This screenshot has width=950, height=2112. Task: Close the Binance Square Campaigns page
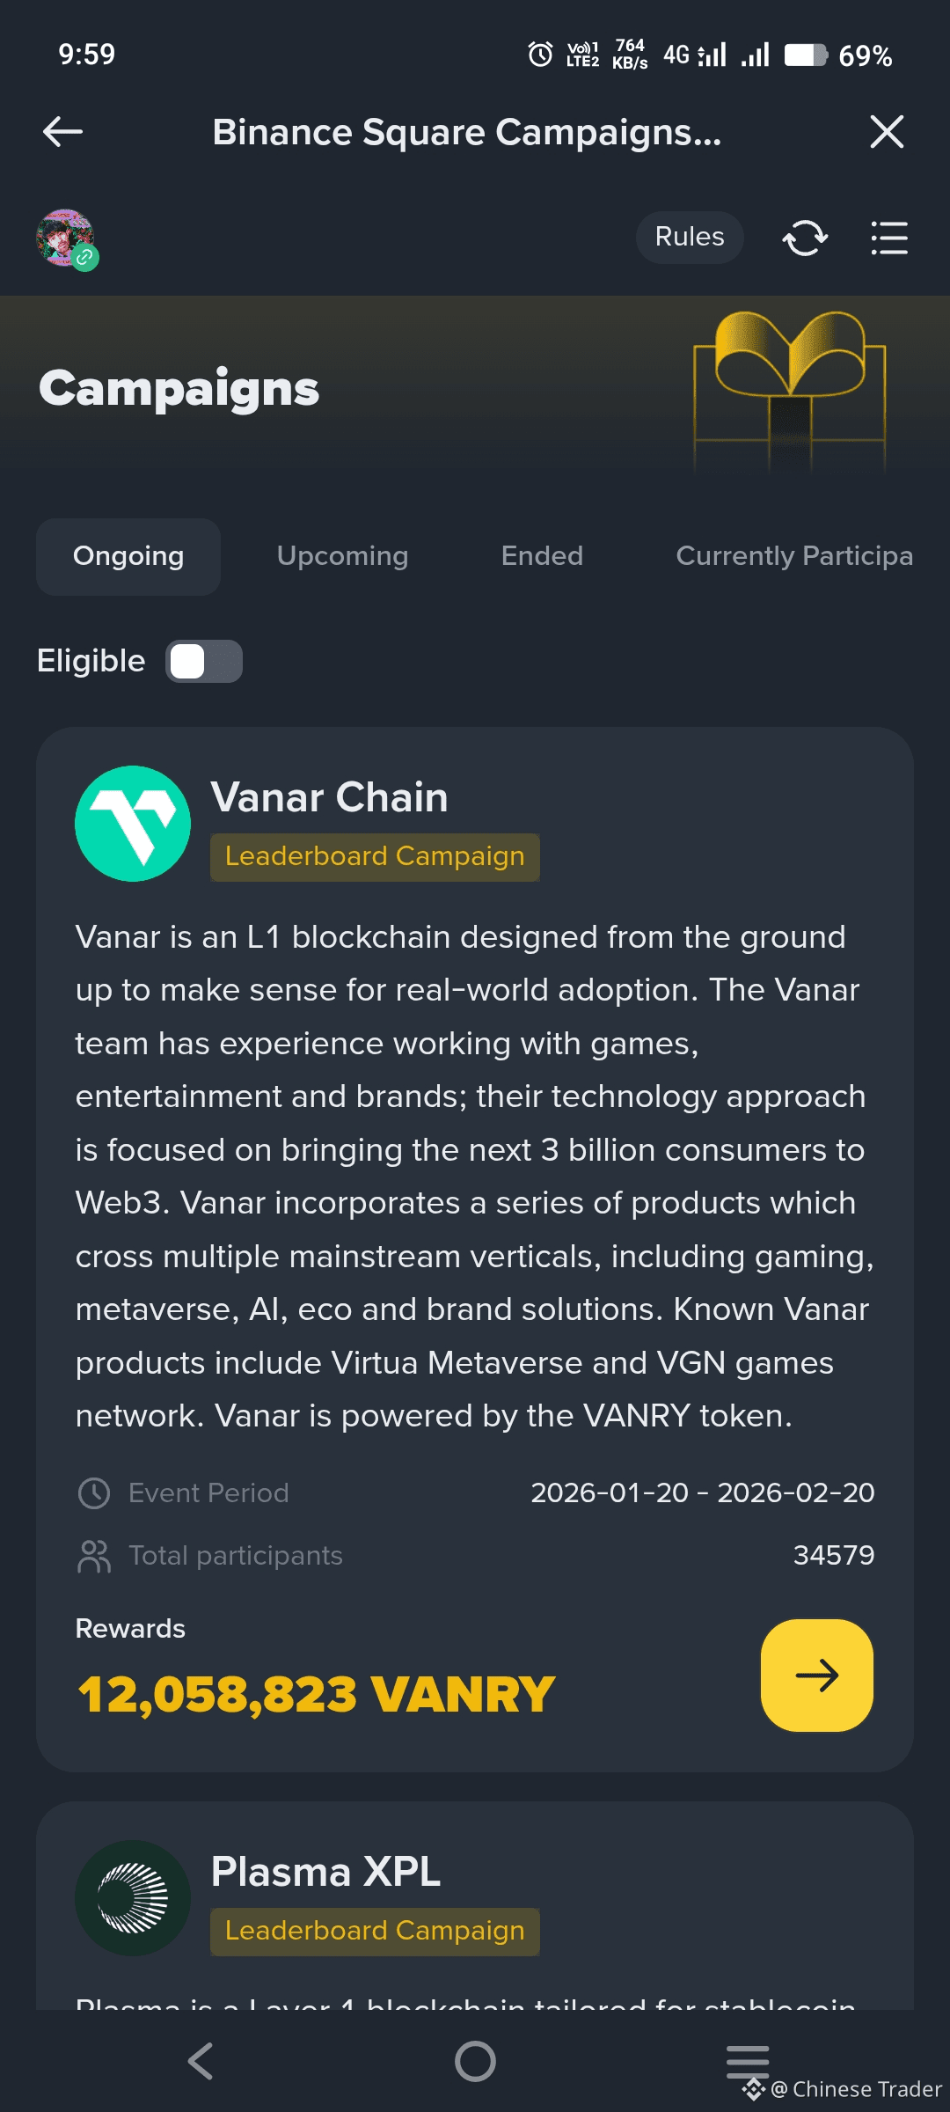[x=887, y=132]
